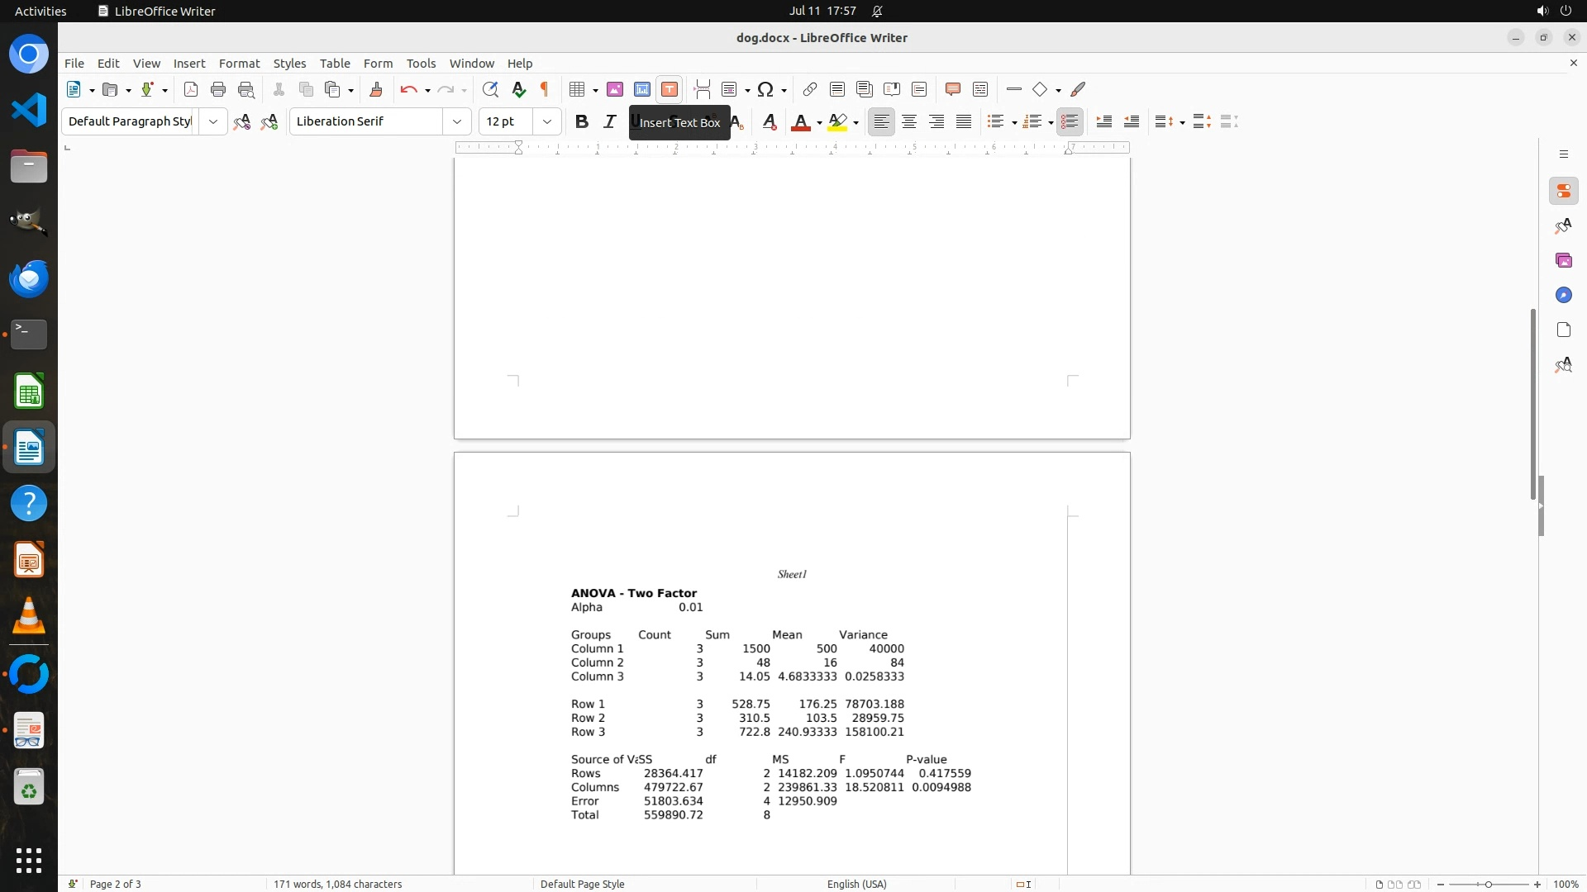Expand the font name dropdown
Viewport: 1587px width, 892px height.
tap(456, 121)
